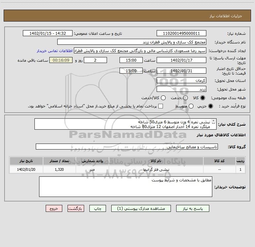Select the خدمت radio button
This screenshot has width=255, height=247.
(x=185, y=98)
